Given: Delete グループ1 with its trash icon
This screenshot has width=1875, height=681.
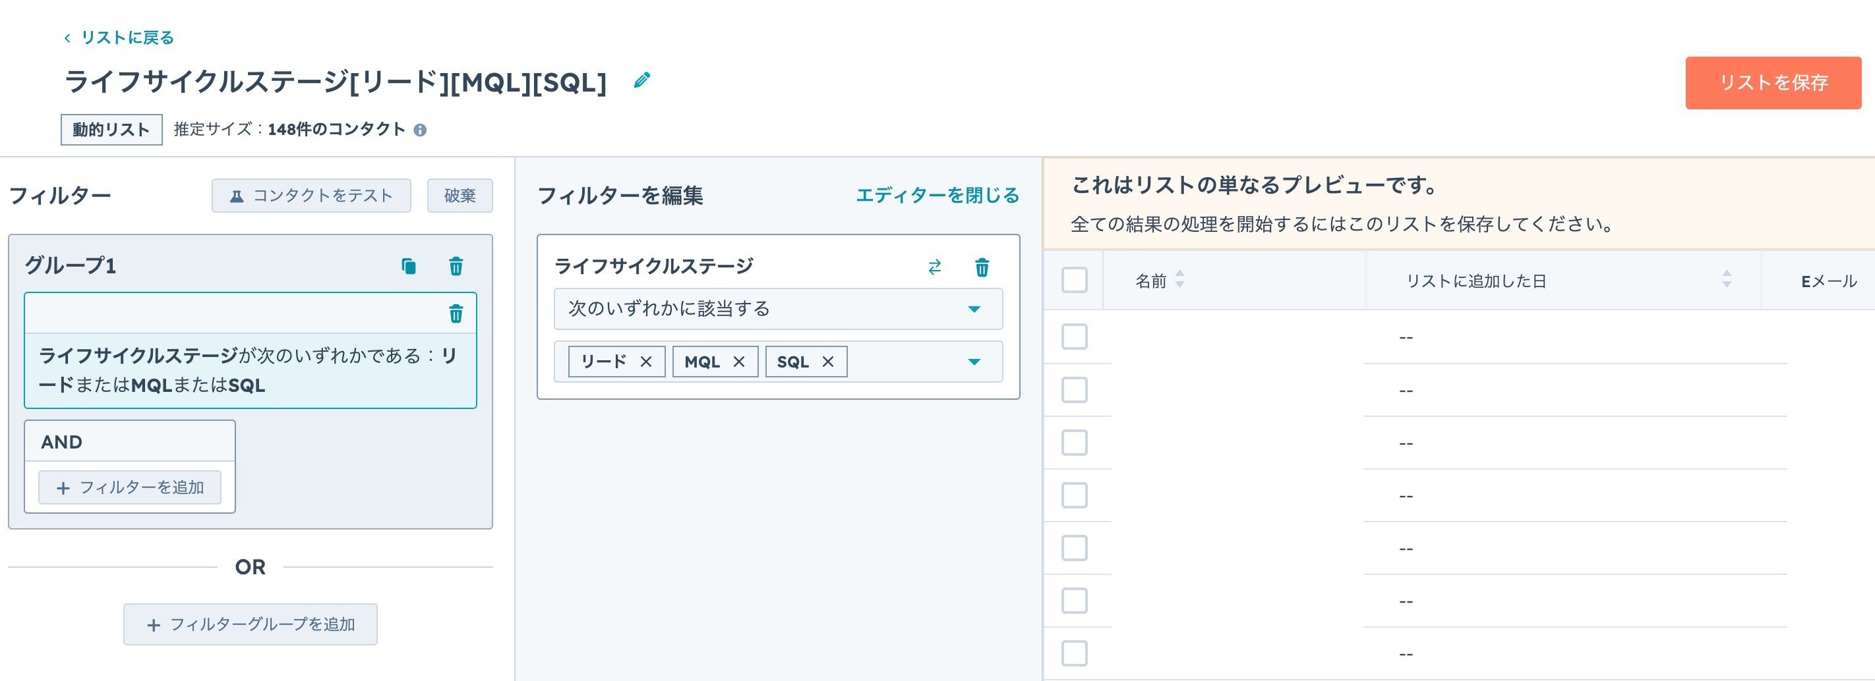Looking at the screenshot, I should click(x=456, y=266).
